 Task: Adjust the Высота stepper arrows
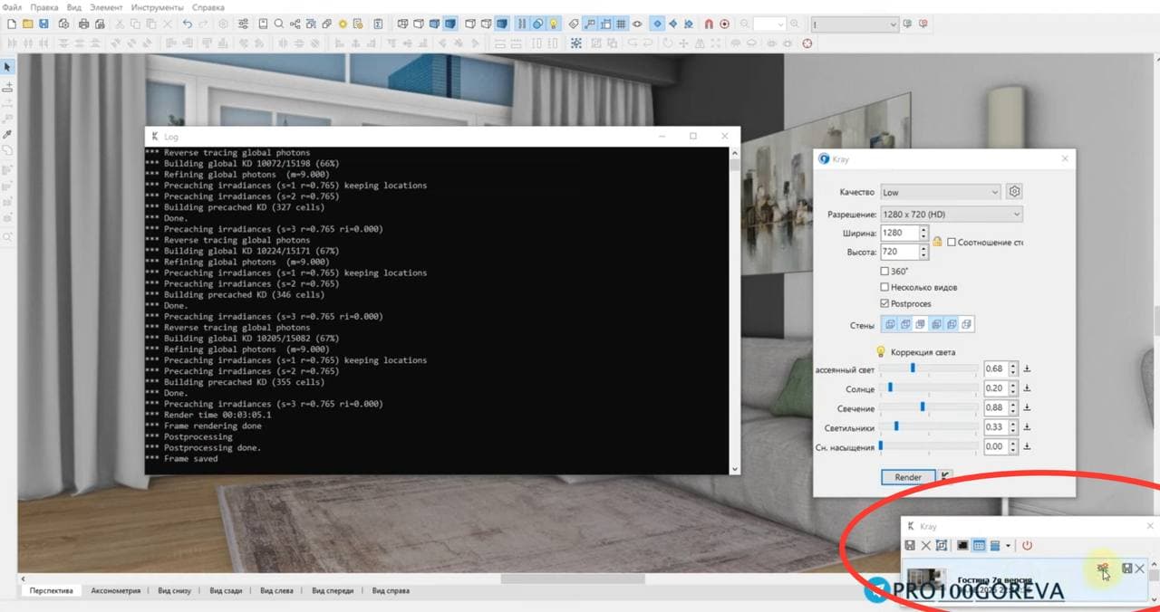click(x=924, y=252)
